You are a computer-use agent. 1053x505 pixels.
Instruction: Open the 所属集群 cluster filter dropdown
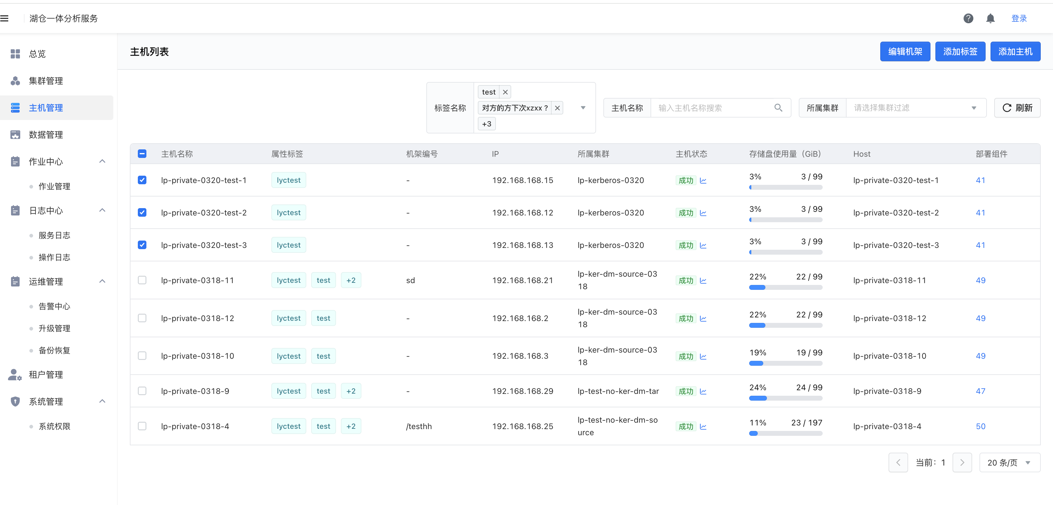pos(916,108)
